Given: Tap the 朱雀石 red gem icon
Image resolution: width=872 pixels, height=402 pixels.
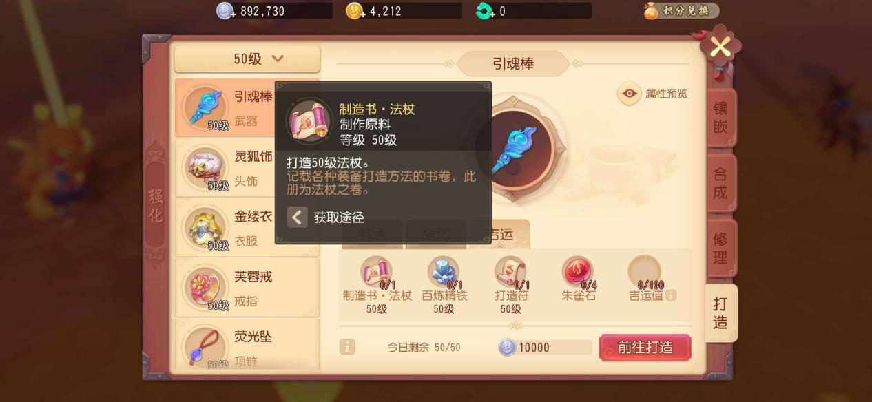Looking at the screenshot, I should click(577, 272).
